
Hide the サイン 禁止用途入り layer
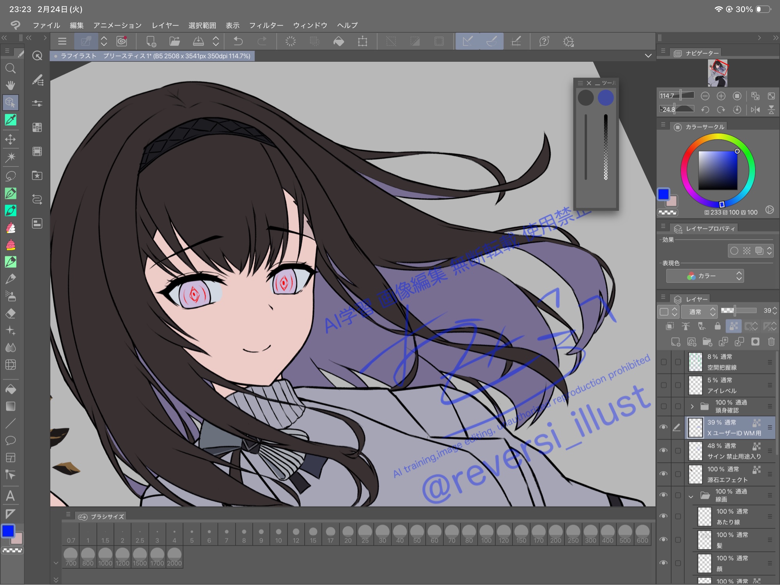pos(663,450)
